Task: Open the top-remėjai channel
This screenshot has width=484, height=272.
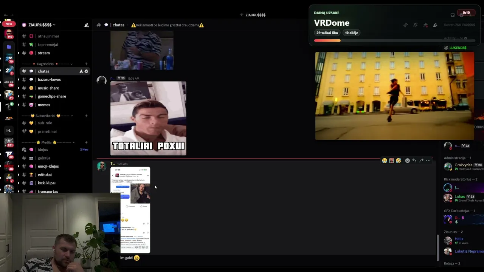Action: tap(48, 45)
